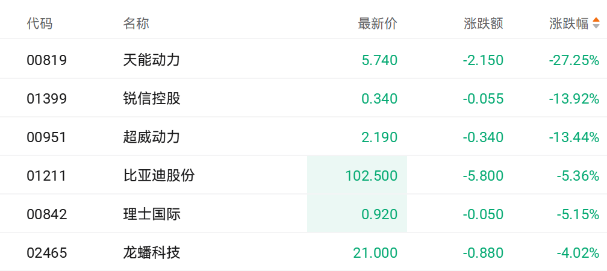Open stock 龙蟠科技

tap(152, 253)
